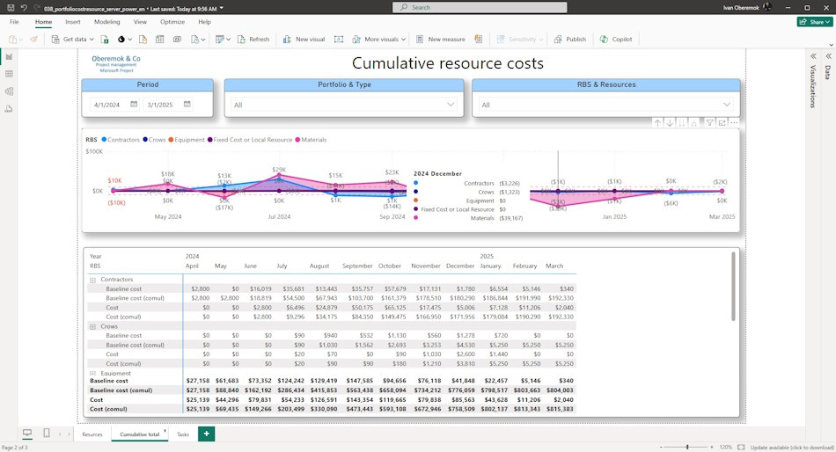Viewport: 836px width, 452px height.
Task: Click the end date field 3/1/2025
Action: [161, 105]
